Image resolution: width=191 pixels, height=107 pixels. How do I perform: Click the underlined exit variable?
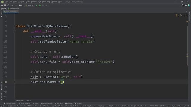coord(34,77)
